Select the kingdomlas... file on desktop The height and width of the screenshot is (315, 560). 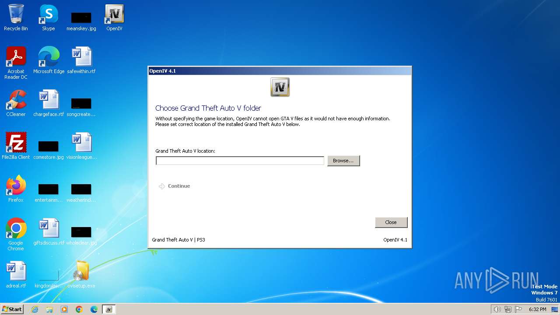[49, 279]
